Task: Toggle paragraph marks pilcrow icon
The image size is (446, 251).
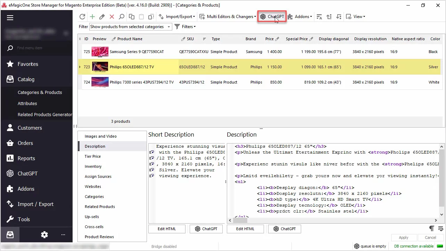Action: (432, 228)
